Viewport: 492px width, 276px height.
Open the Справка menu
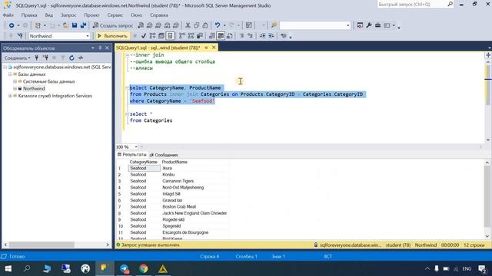pos(159,15)
